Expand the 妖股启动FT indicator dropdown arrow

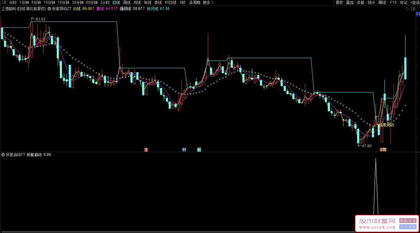pyautogui.click(x=3, y=155)
